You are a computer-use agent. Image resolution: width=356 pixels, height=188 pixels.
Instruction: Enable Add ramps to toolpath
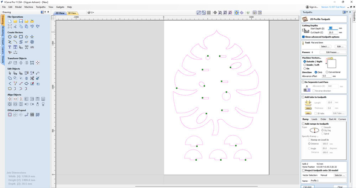[x=303, y=124]
